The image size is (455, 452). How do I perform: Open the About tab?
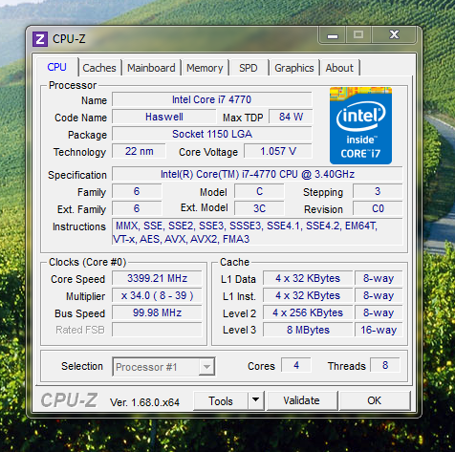pos(339,68)
